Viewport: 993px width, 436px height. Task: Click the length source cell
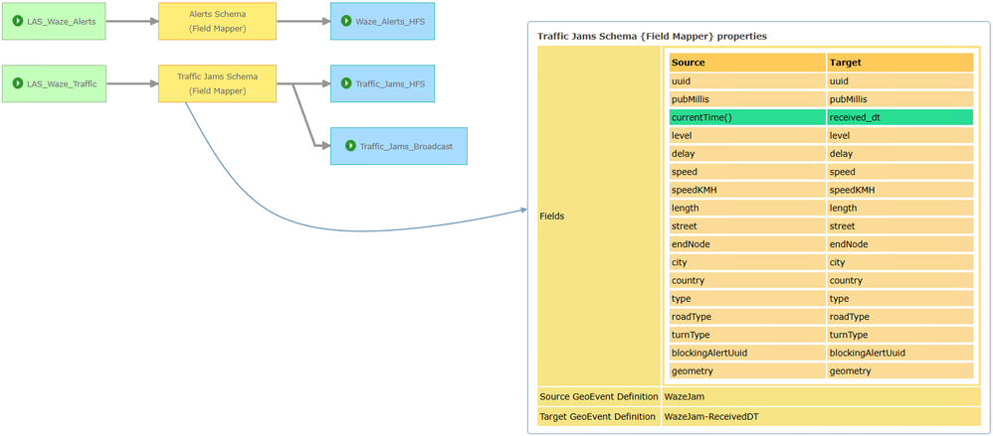[748, 208]
